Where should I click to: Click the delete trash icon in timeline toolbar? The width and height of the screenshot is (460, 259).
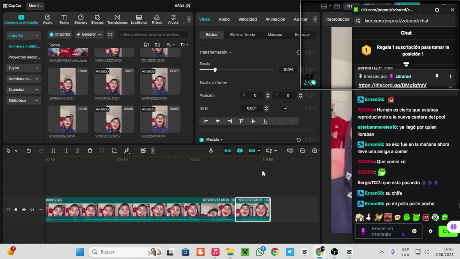point(90,151)
